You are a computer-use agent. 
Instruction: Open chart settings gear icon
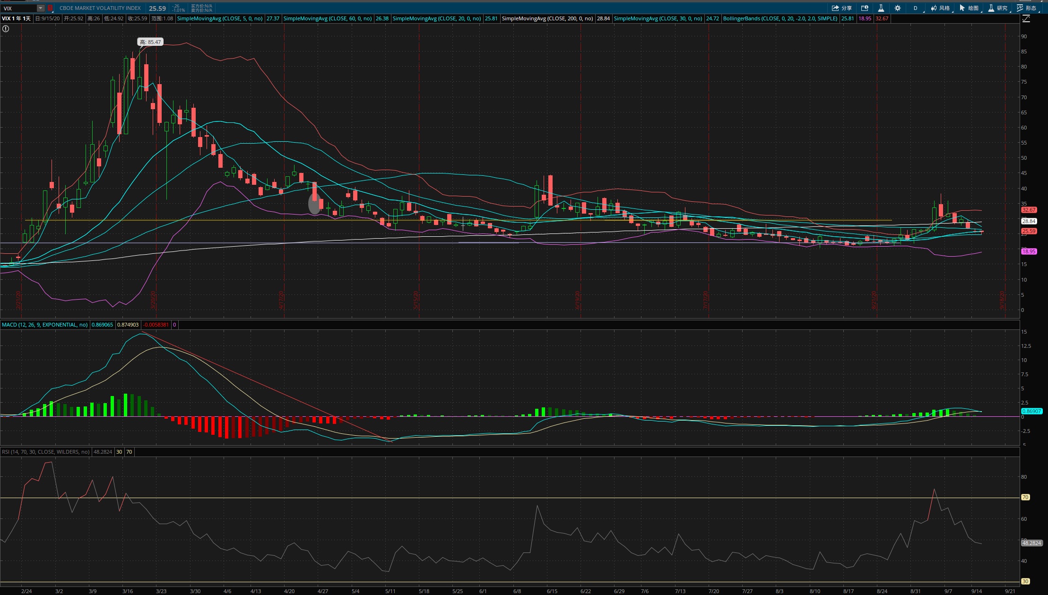(898, 8)
